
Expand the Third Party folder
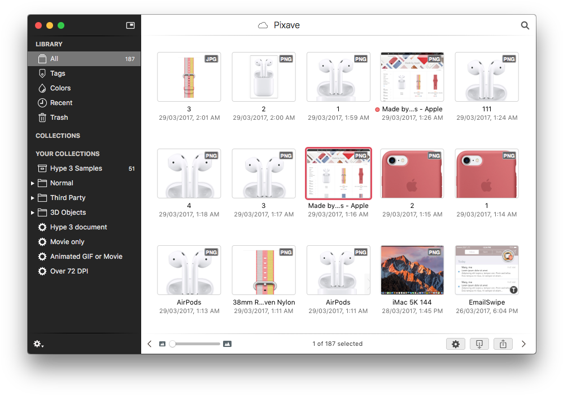pos(33,198)
